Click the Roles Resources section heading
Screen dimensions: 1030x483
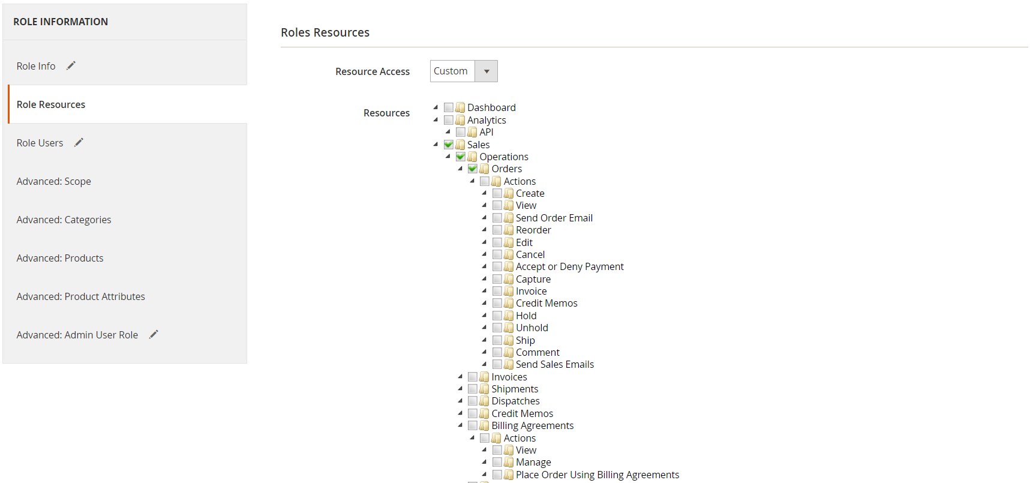point(325,32)
